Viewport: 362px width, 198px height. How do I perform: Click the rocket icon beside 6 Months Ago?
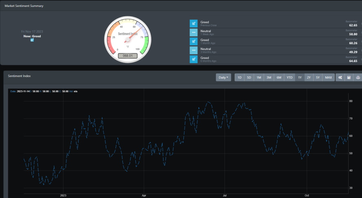pyautogui.click(x=194, y=59)
